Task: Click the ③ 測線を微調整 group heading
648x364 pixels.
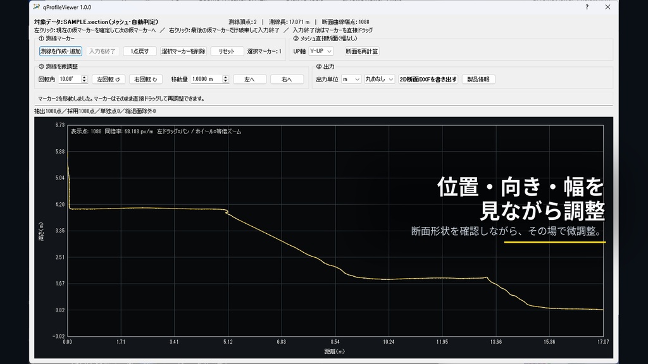Action: [x=58, y=66]
